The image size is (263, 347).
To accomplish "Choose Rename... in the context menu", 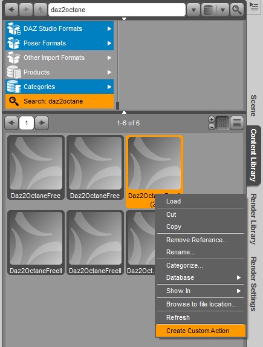I will click(x=201, y=252).
